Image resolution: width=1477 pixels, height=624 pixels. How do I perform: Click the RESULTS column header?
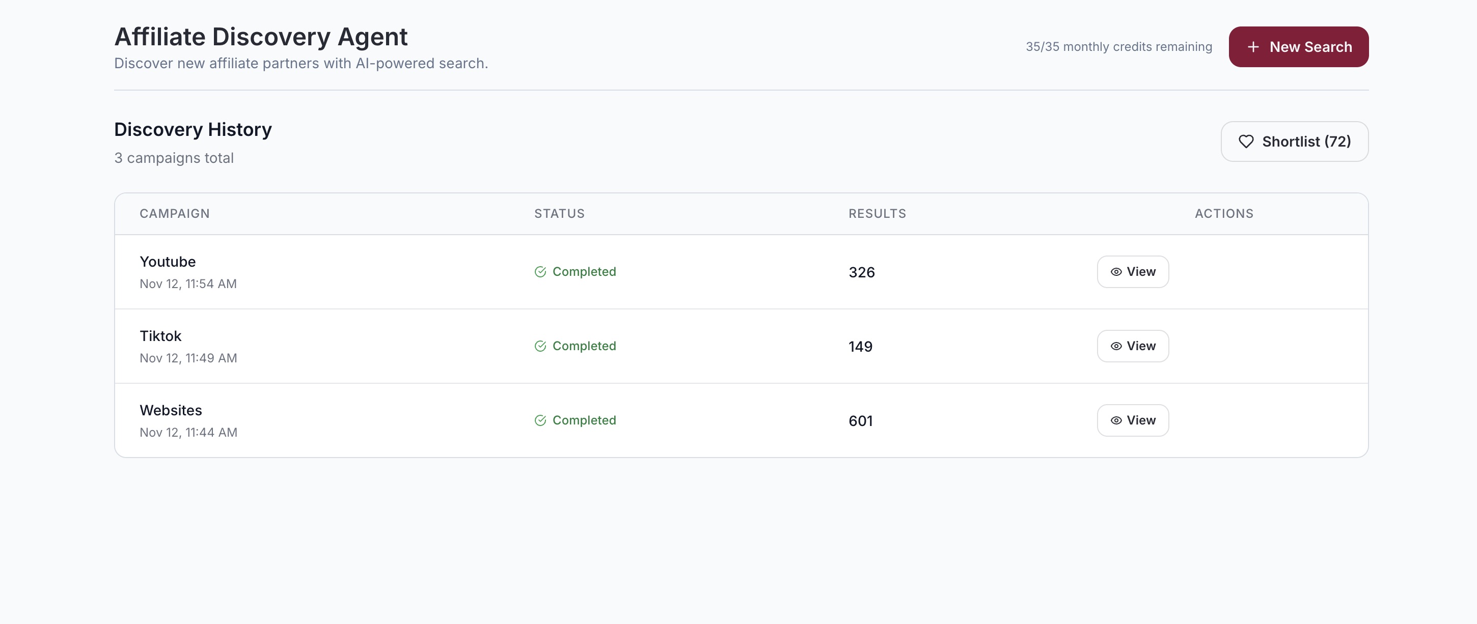pyautogui.click(x=877, y=214)
